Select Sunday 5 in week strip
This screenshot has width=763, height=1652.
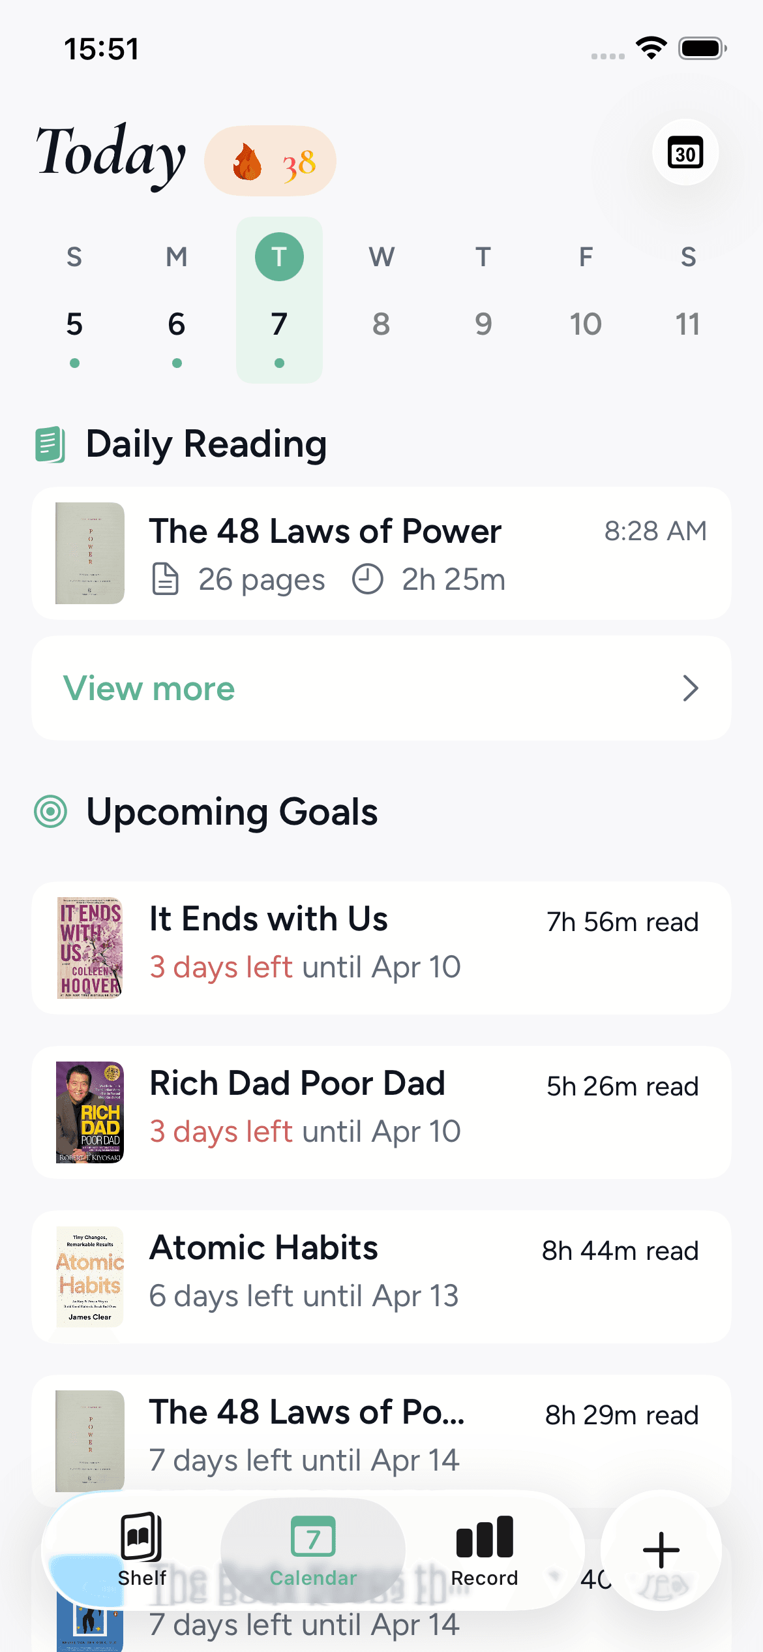pyautogui.click(x=74, y=324)
